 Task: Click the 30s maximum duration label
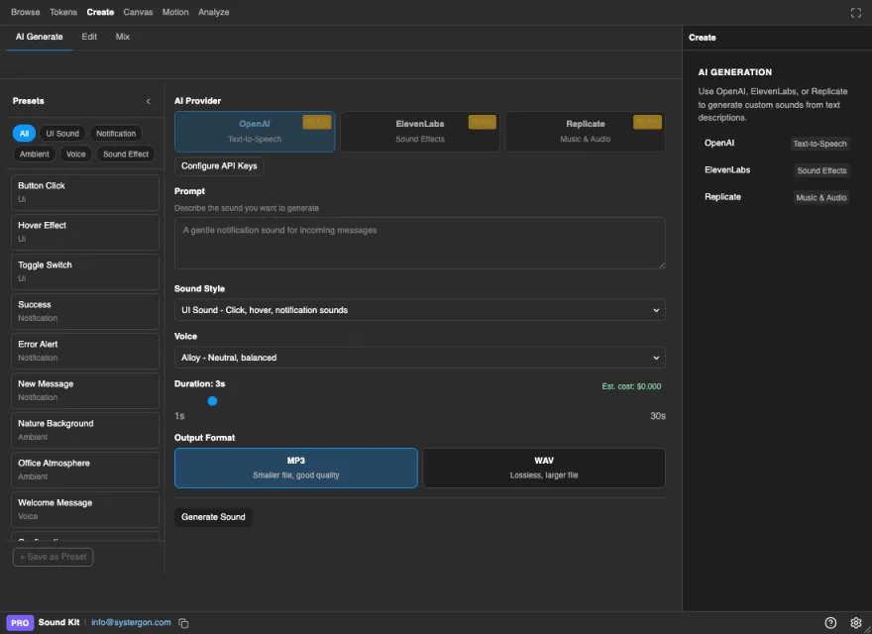[658, 416]
